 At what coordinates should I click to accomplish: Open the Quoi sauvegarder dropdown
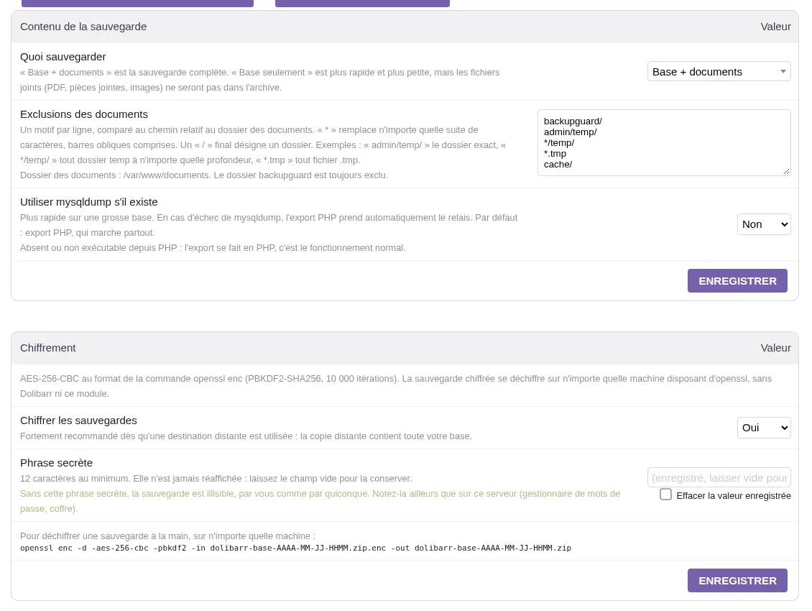click(719, 71)
